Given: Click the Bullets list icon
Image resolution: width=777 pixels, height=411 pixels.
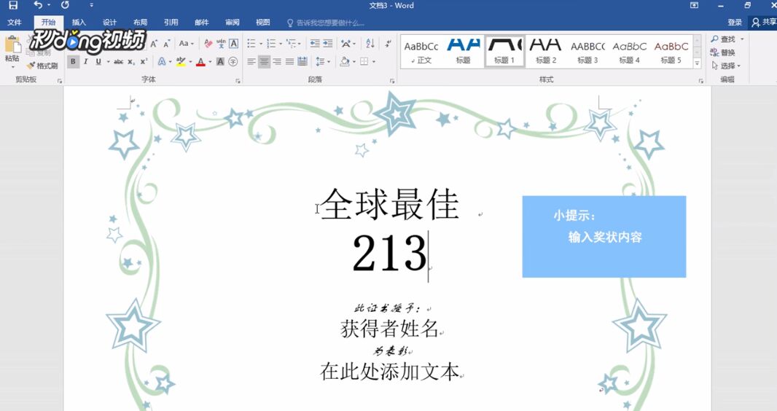Looking at the screenshot, I should point(251,44).
